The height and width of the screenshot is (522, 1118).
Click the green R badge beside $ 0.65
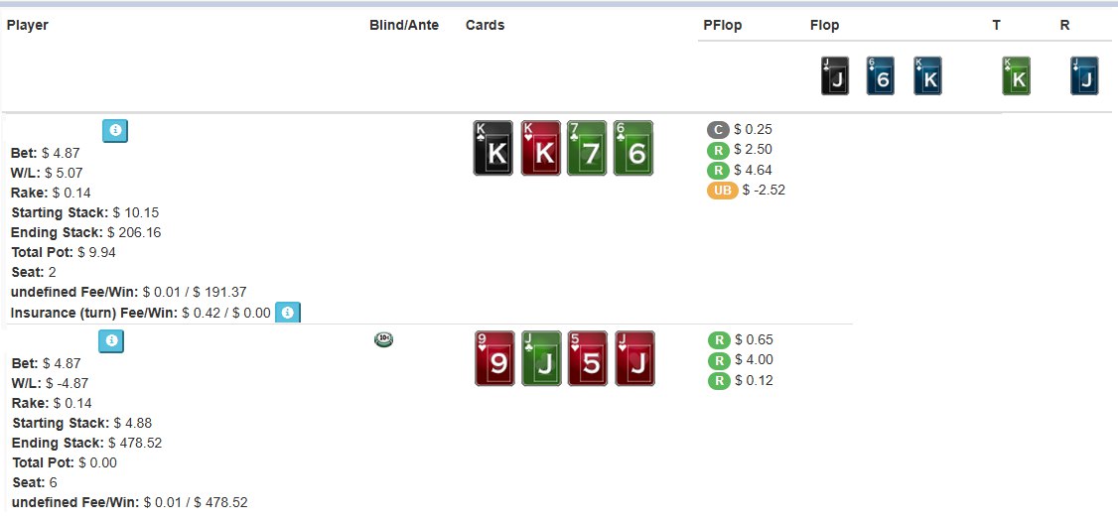click(718, 339)
